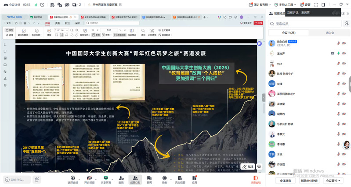The width and height of the screenshot is (351, 187).
Task: Open the 应用 apps icon
Action: coord(194,180)
